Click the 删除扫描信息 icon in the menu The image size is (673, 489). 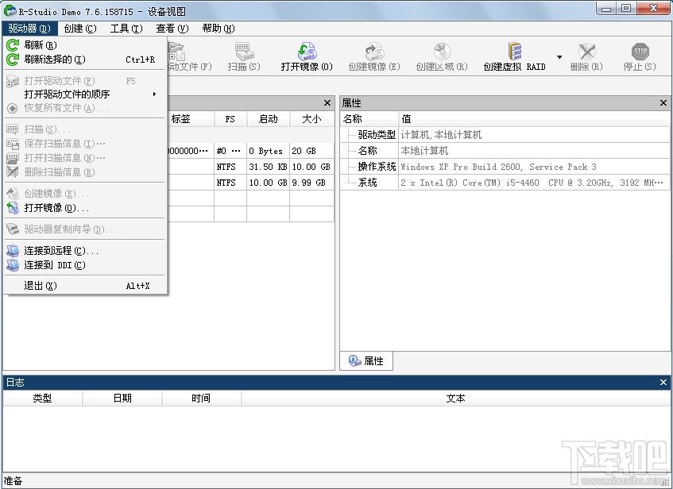[13, 172]
